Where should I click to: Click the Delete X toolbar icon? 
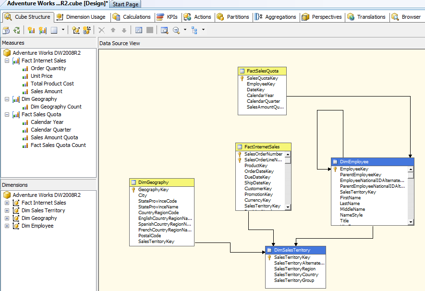pyautogui.click(x=102, y=30)
